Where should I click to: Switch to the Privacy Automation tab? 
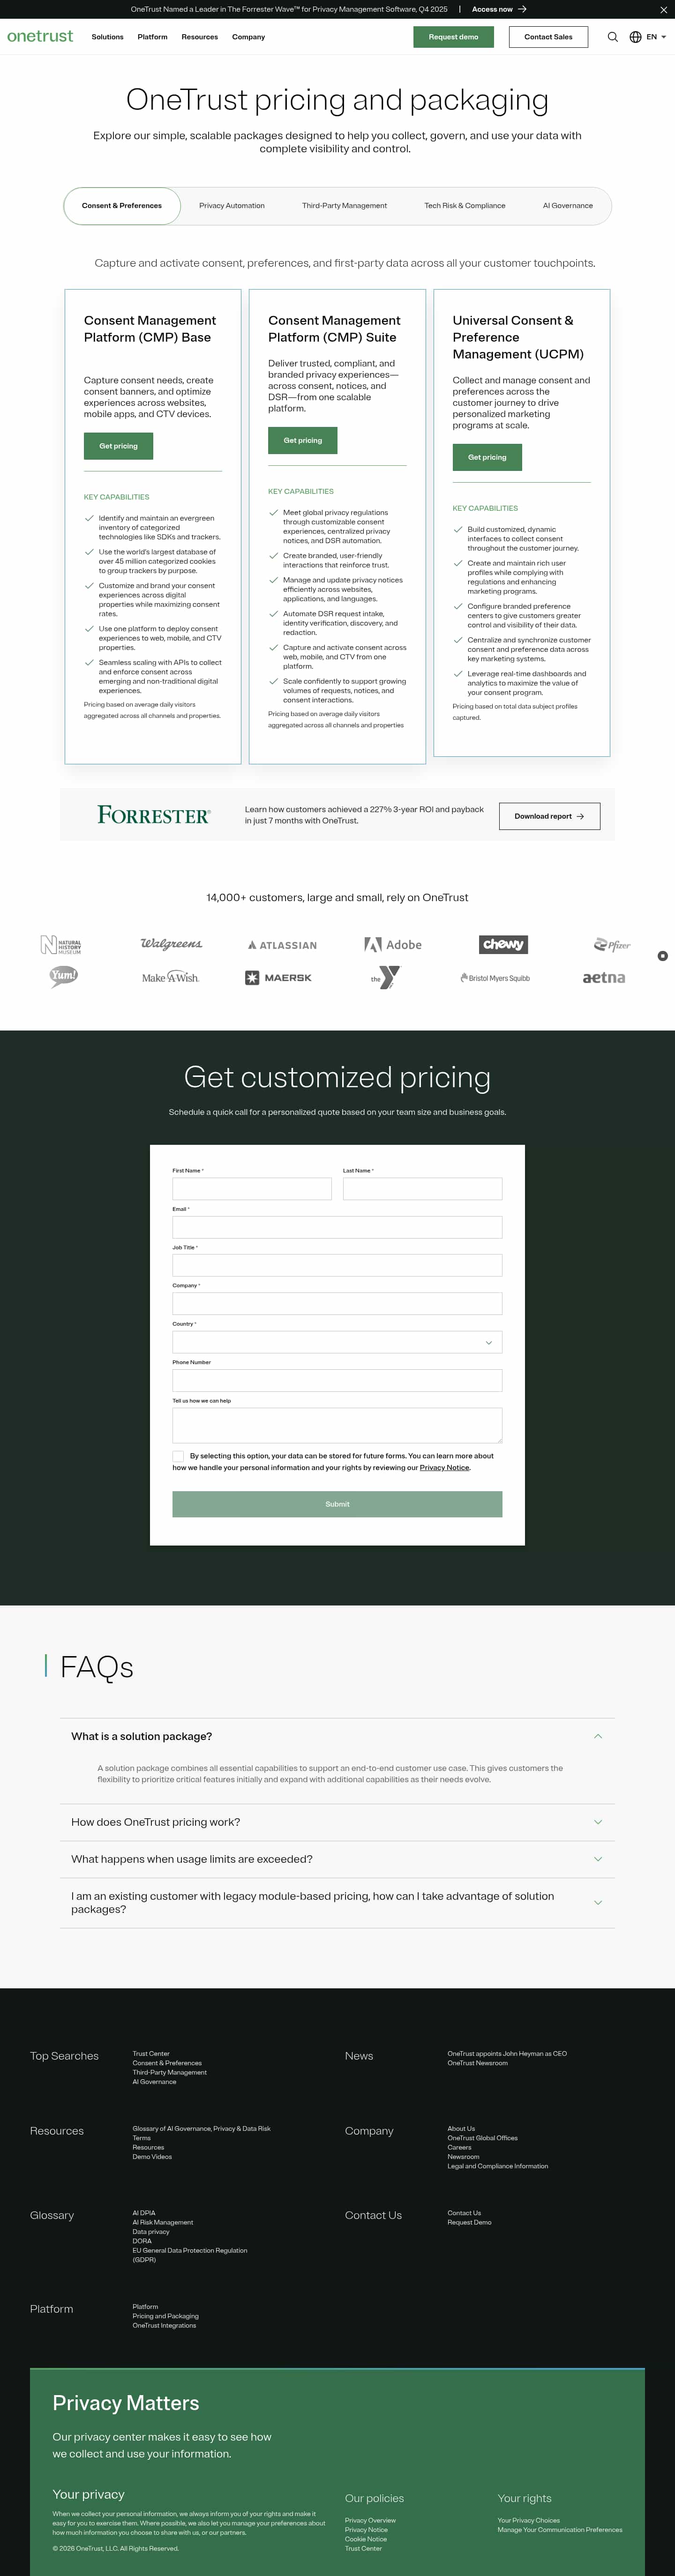[231, 206]
